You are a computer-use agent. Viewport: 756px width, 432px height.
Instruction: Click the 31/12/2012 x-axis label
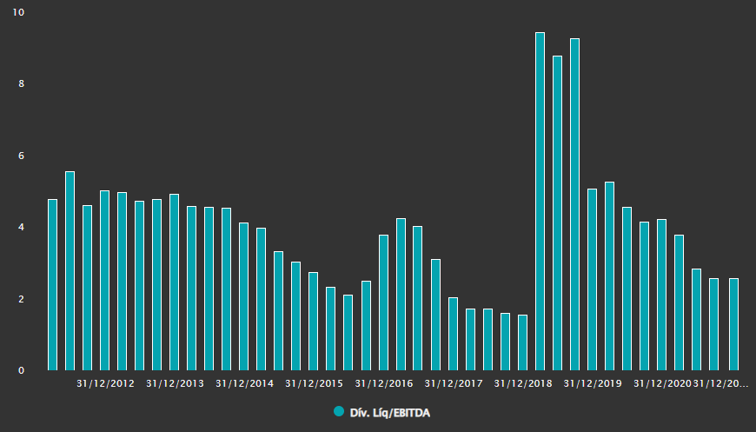click(x=105, y=384)
